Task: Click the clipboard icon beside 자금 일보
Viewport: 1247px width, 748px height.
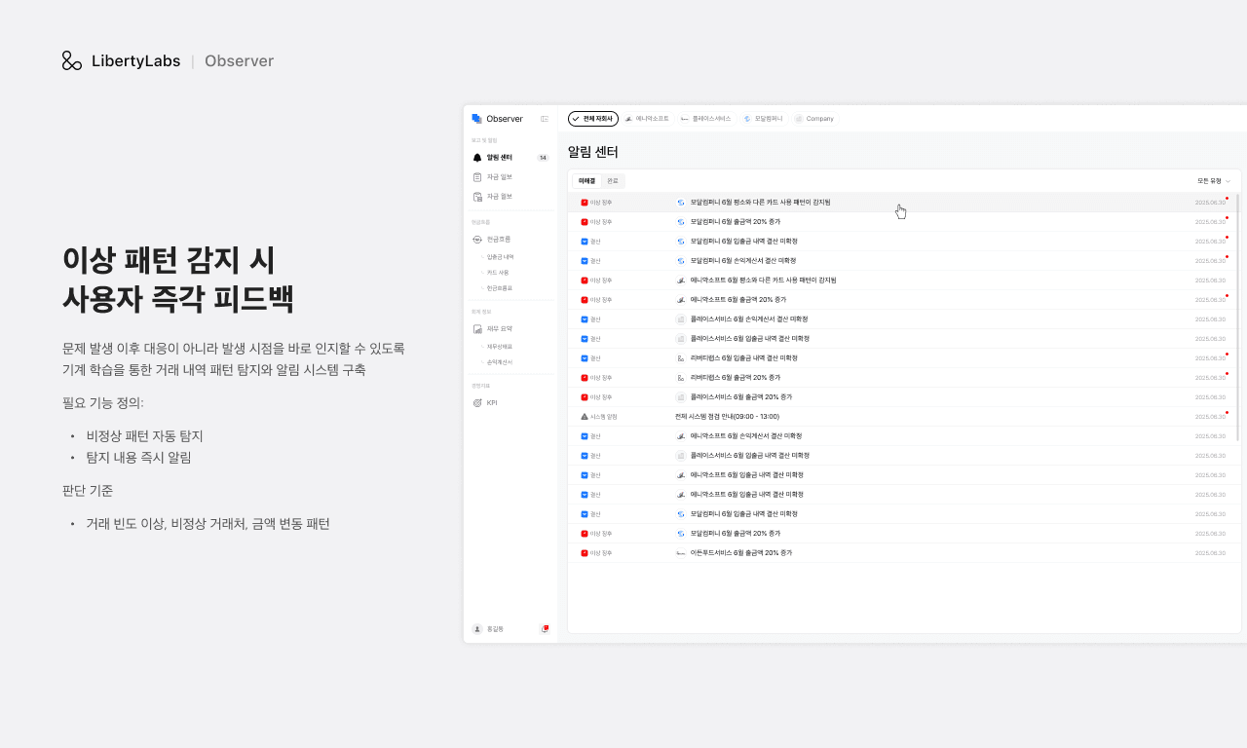Action: click(477, 177)
